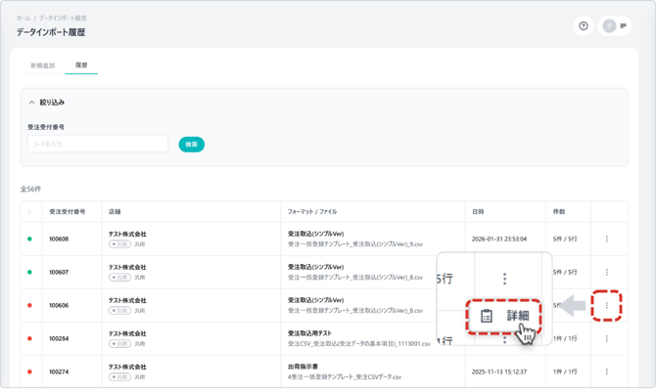The image size is (656, 392).
Task: Switch to the 新規追加 tab
Action: pos(42,65)
